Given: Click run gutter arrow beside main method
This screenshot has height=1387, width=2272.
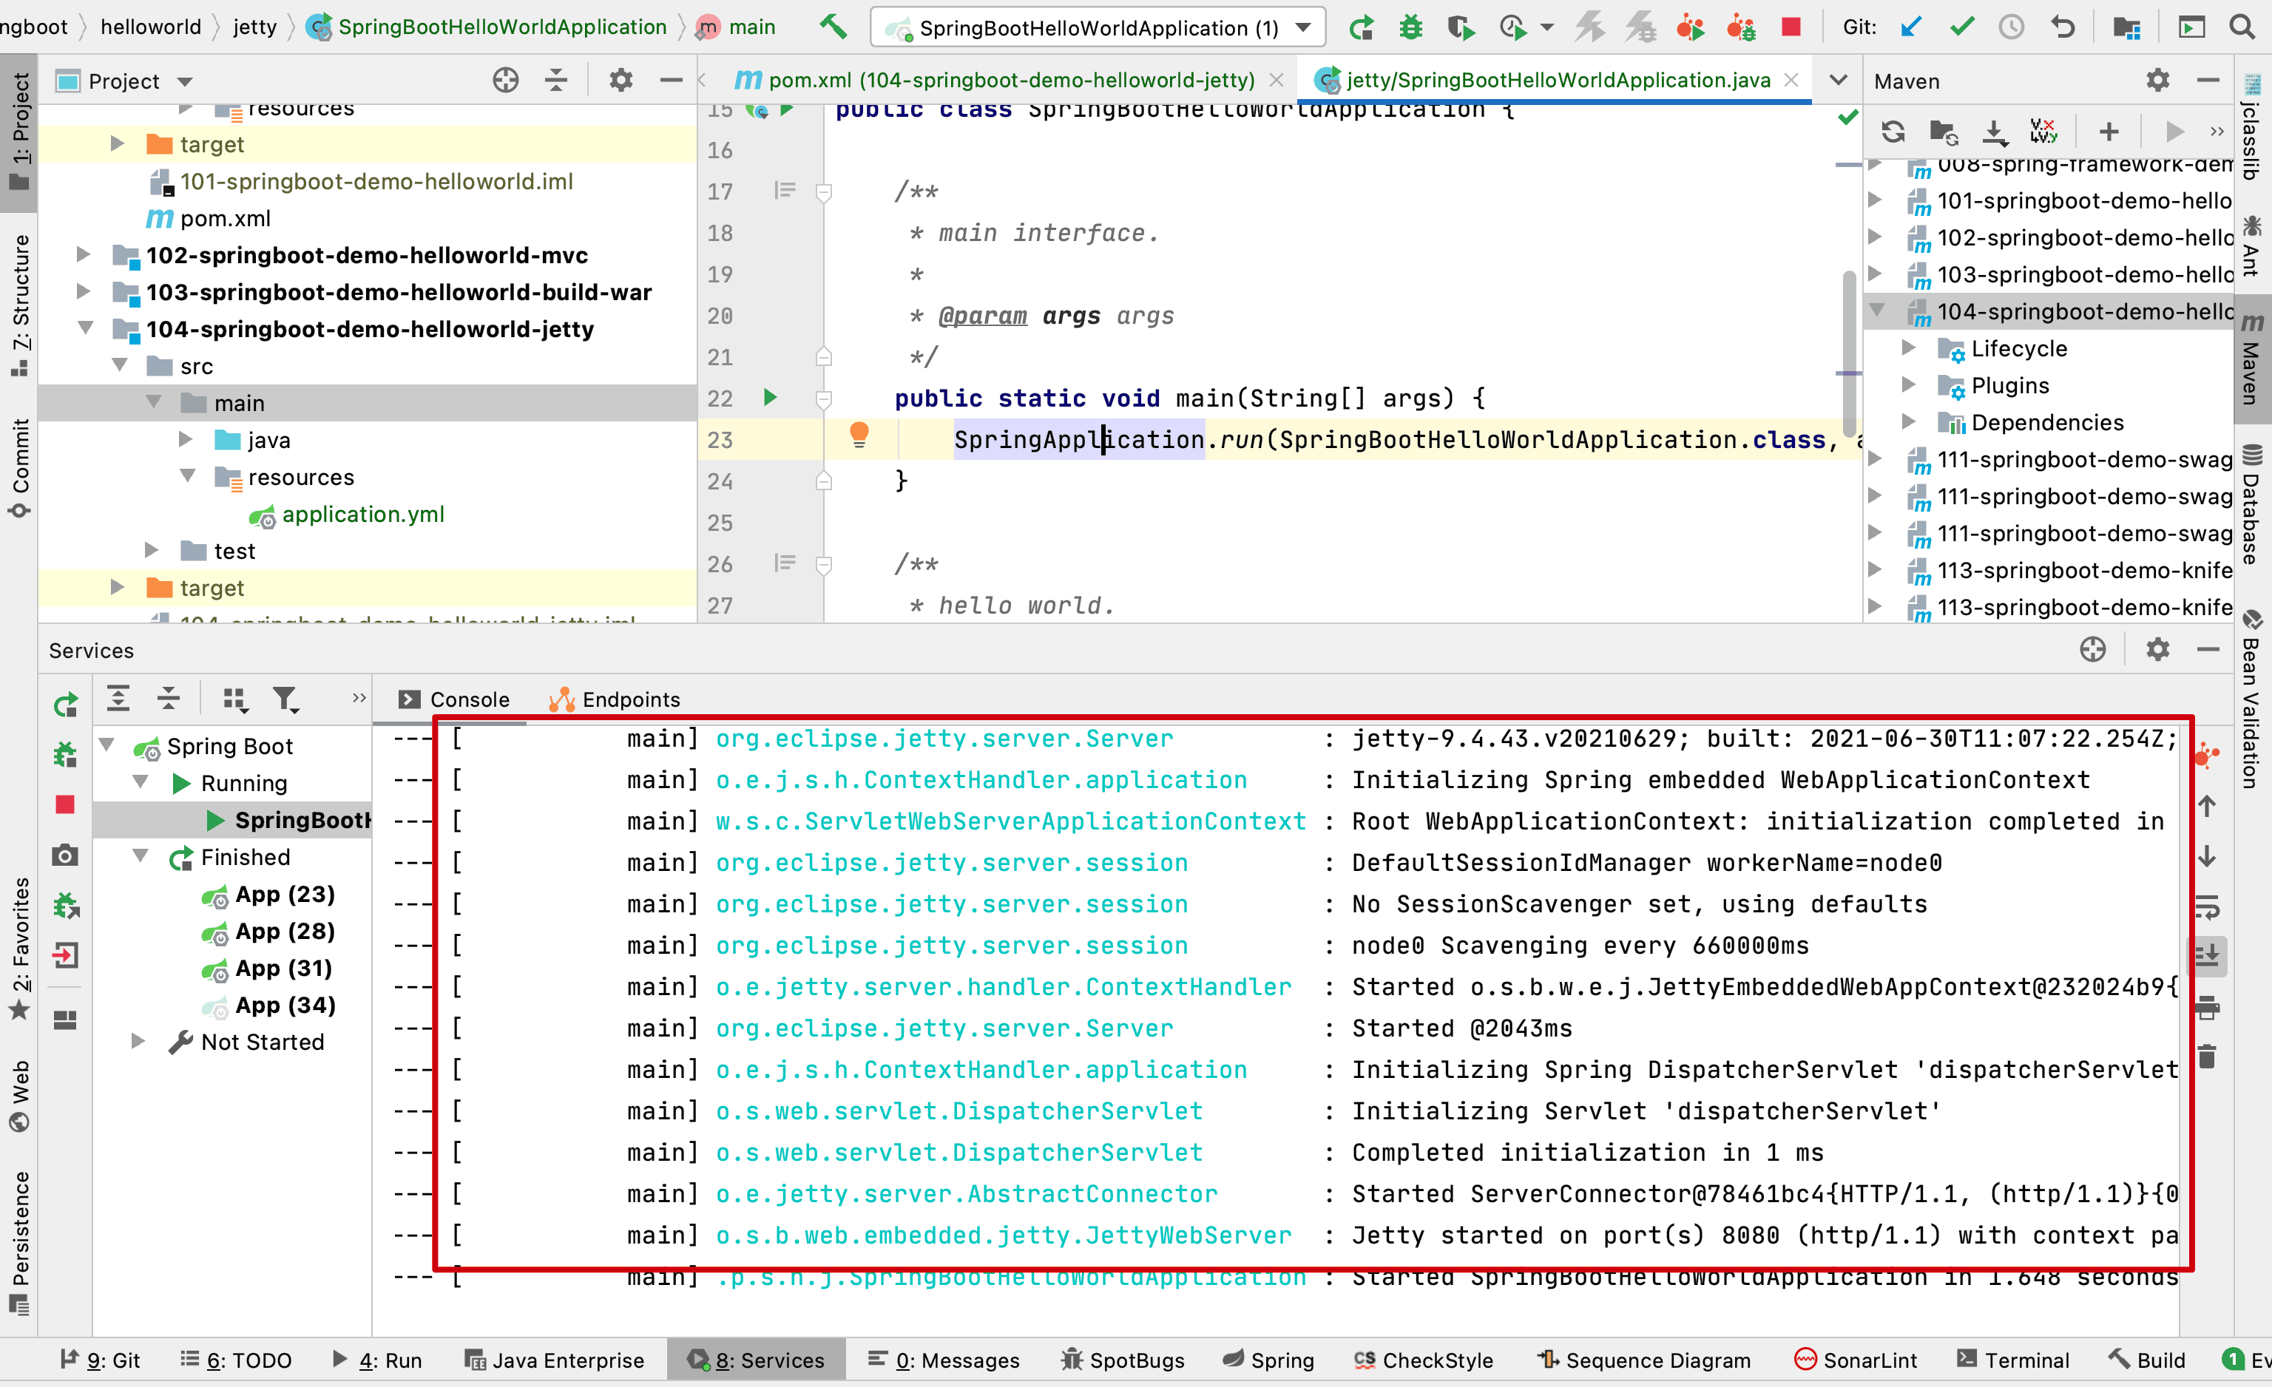Looking at the screenshot, I should pyautogui.click(x=770, y=397).
